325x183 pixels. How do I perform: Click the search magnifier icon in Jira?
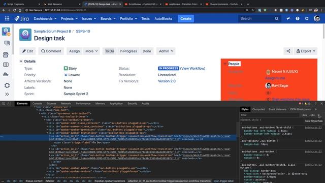tap(276, 19)
